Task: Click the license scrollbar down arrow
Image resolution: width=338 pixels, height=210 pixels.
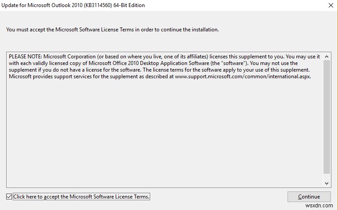Action: (327, 183)
